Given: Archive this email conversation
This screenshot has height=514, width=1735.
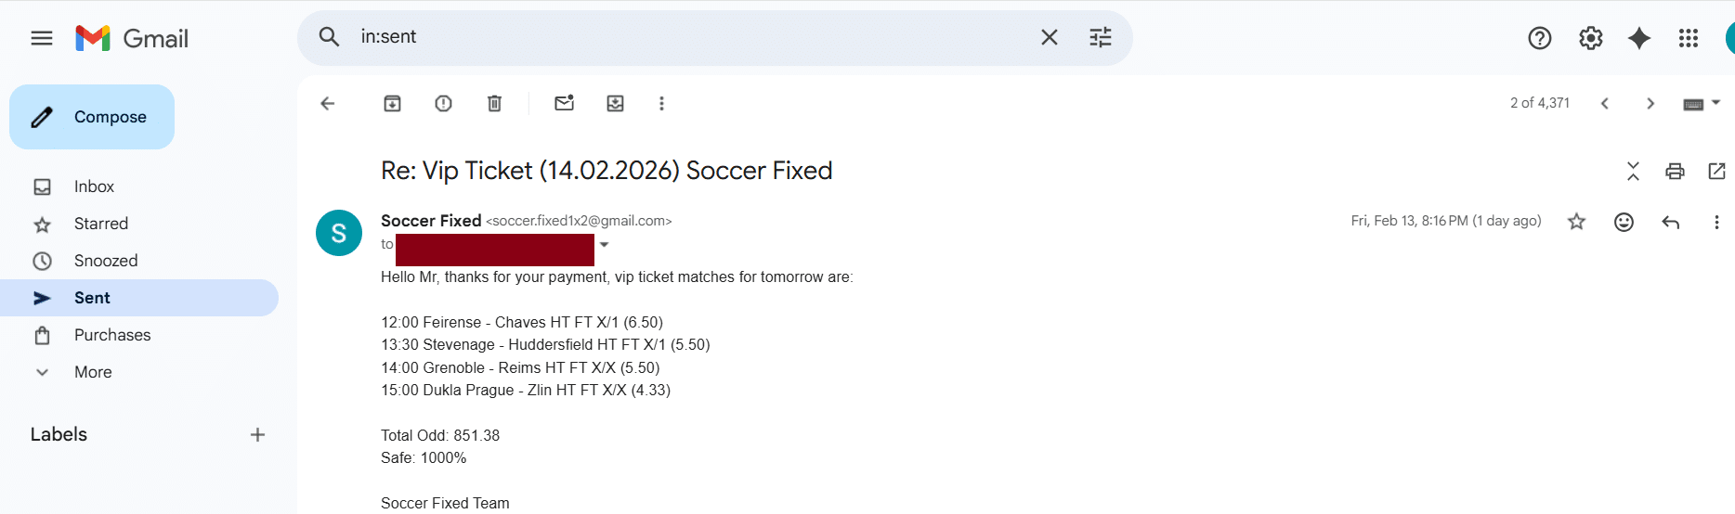Looking at the screenshot, I should point(392,104).
